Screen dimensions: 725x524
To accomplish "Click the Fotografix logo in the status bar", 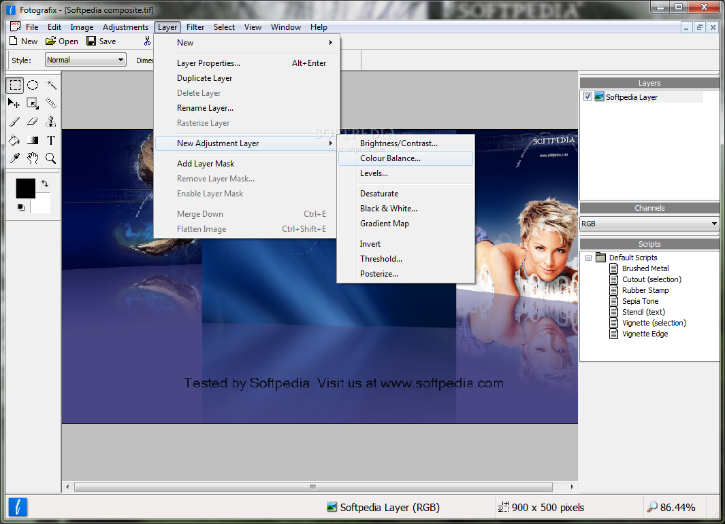I will pyautogui.click(x=18, y=507).
